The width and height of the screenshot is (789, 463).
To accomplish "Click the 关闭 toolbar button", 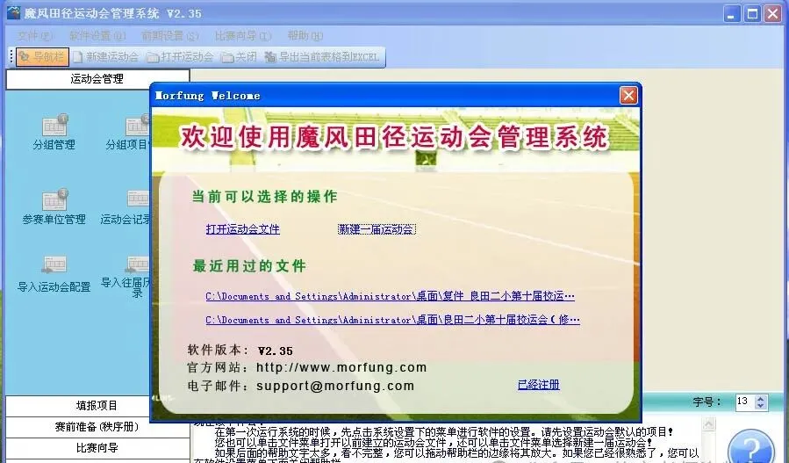I will (240, 57).
